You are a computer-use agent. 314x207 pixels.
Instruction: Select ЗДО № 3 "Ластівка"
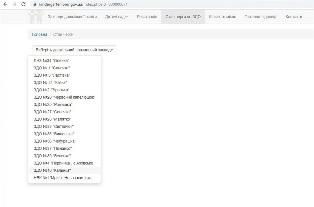click(x=64, y=75)
